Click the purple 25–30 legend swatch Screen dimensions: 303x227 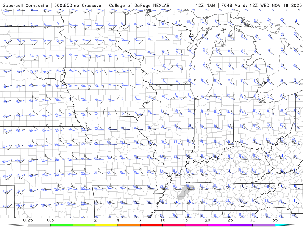click(241, 225)
